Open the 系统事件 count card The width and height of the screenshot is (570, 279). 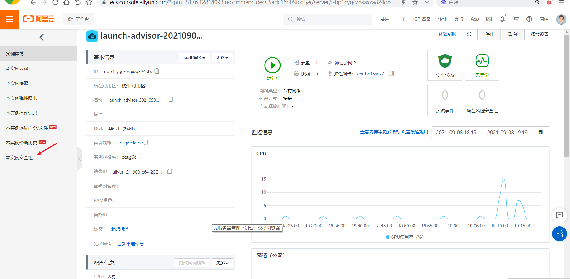tap(445, 100)
